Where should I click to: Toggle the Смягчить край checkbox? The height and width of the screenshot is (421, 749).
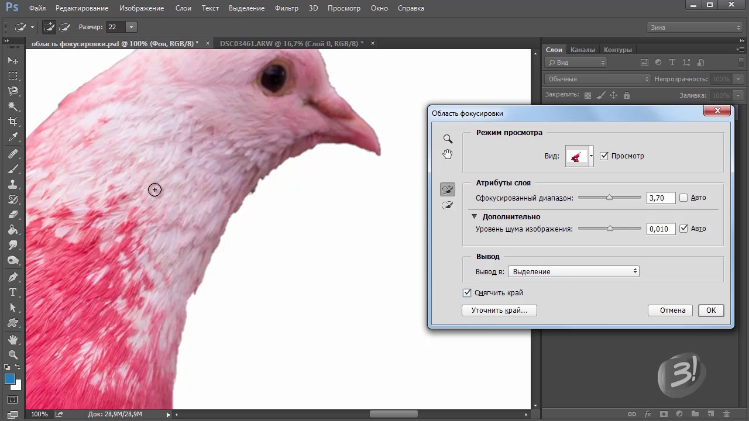[467, 292]
